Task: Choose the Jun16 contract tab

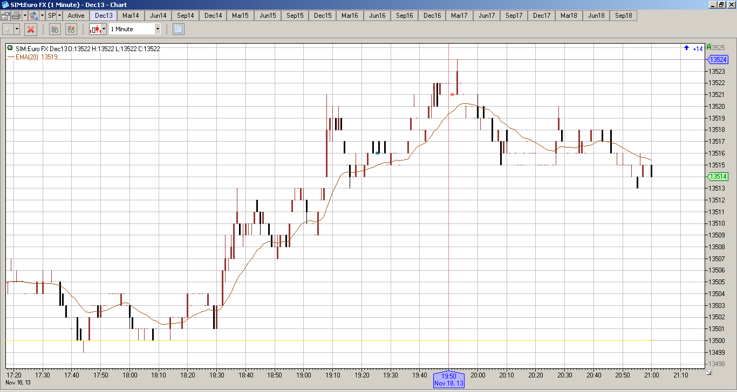Action: [x=377, y=16]
